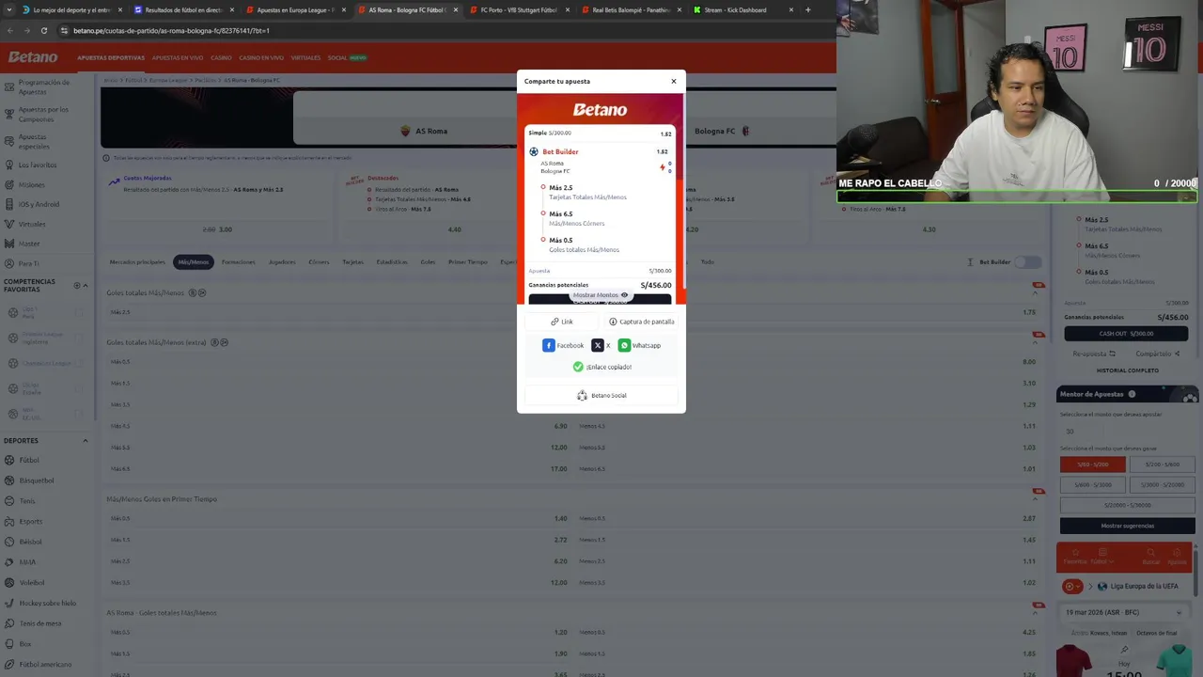Image resolution: width=1203 pixels, height=677 pixels.
Task: Select S/20000 - S/30000 win range
Action: 1127,505
